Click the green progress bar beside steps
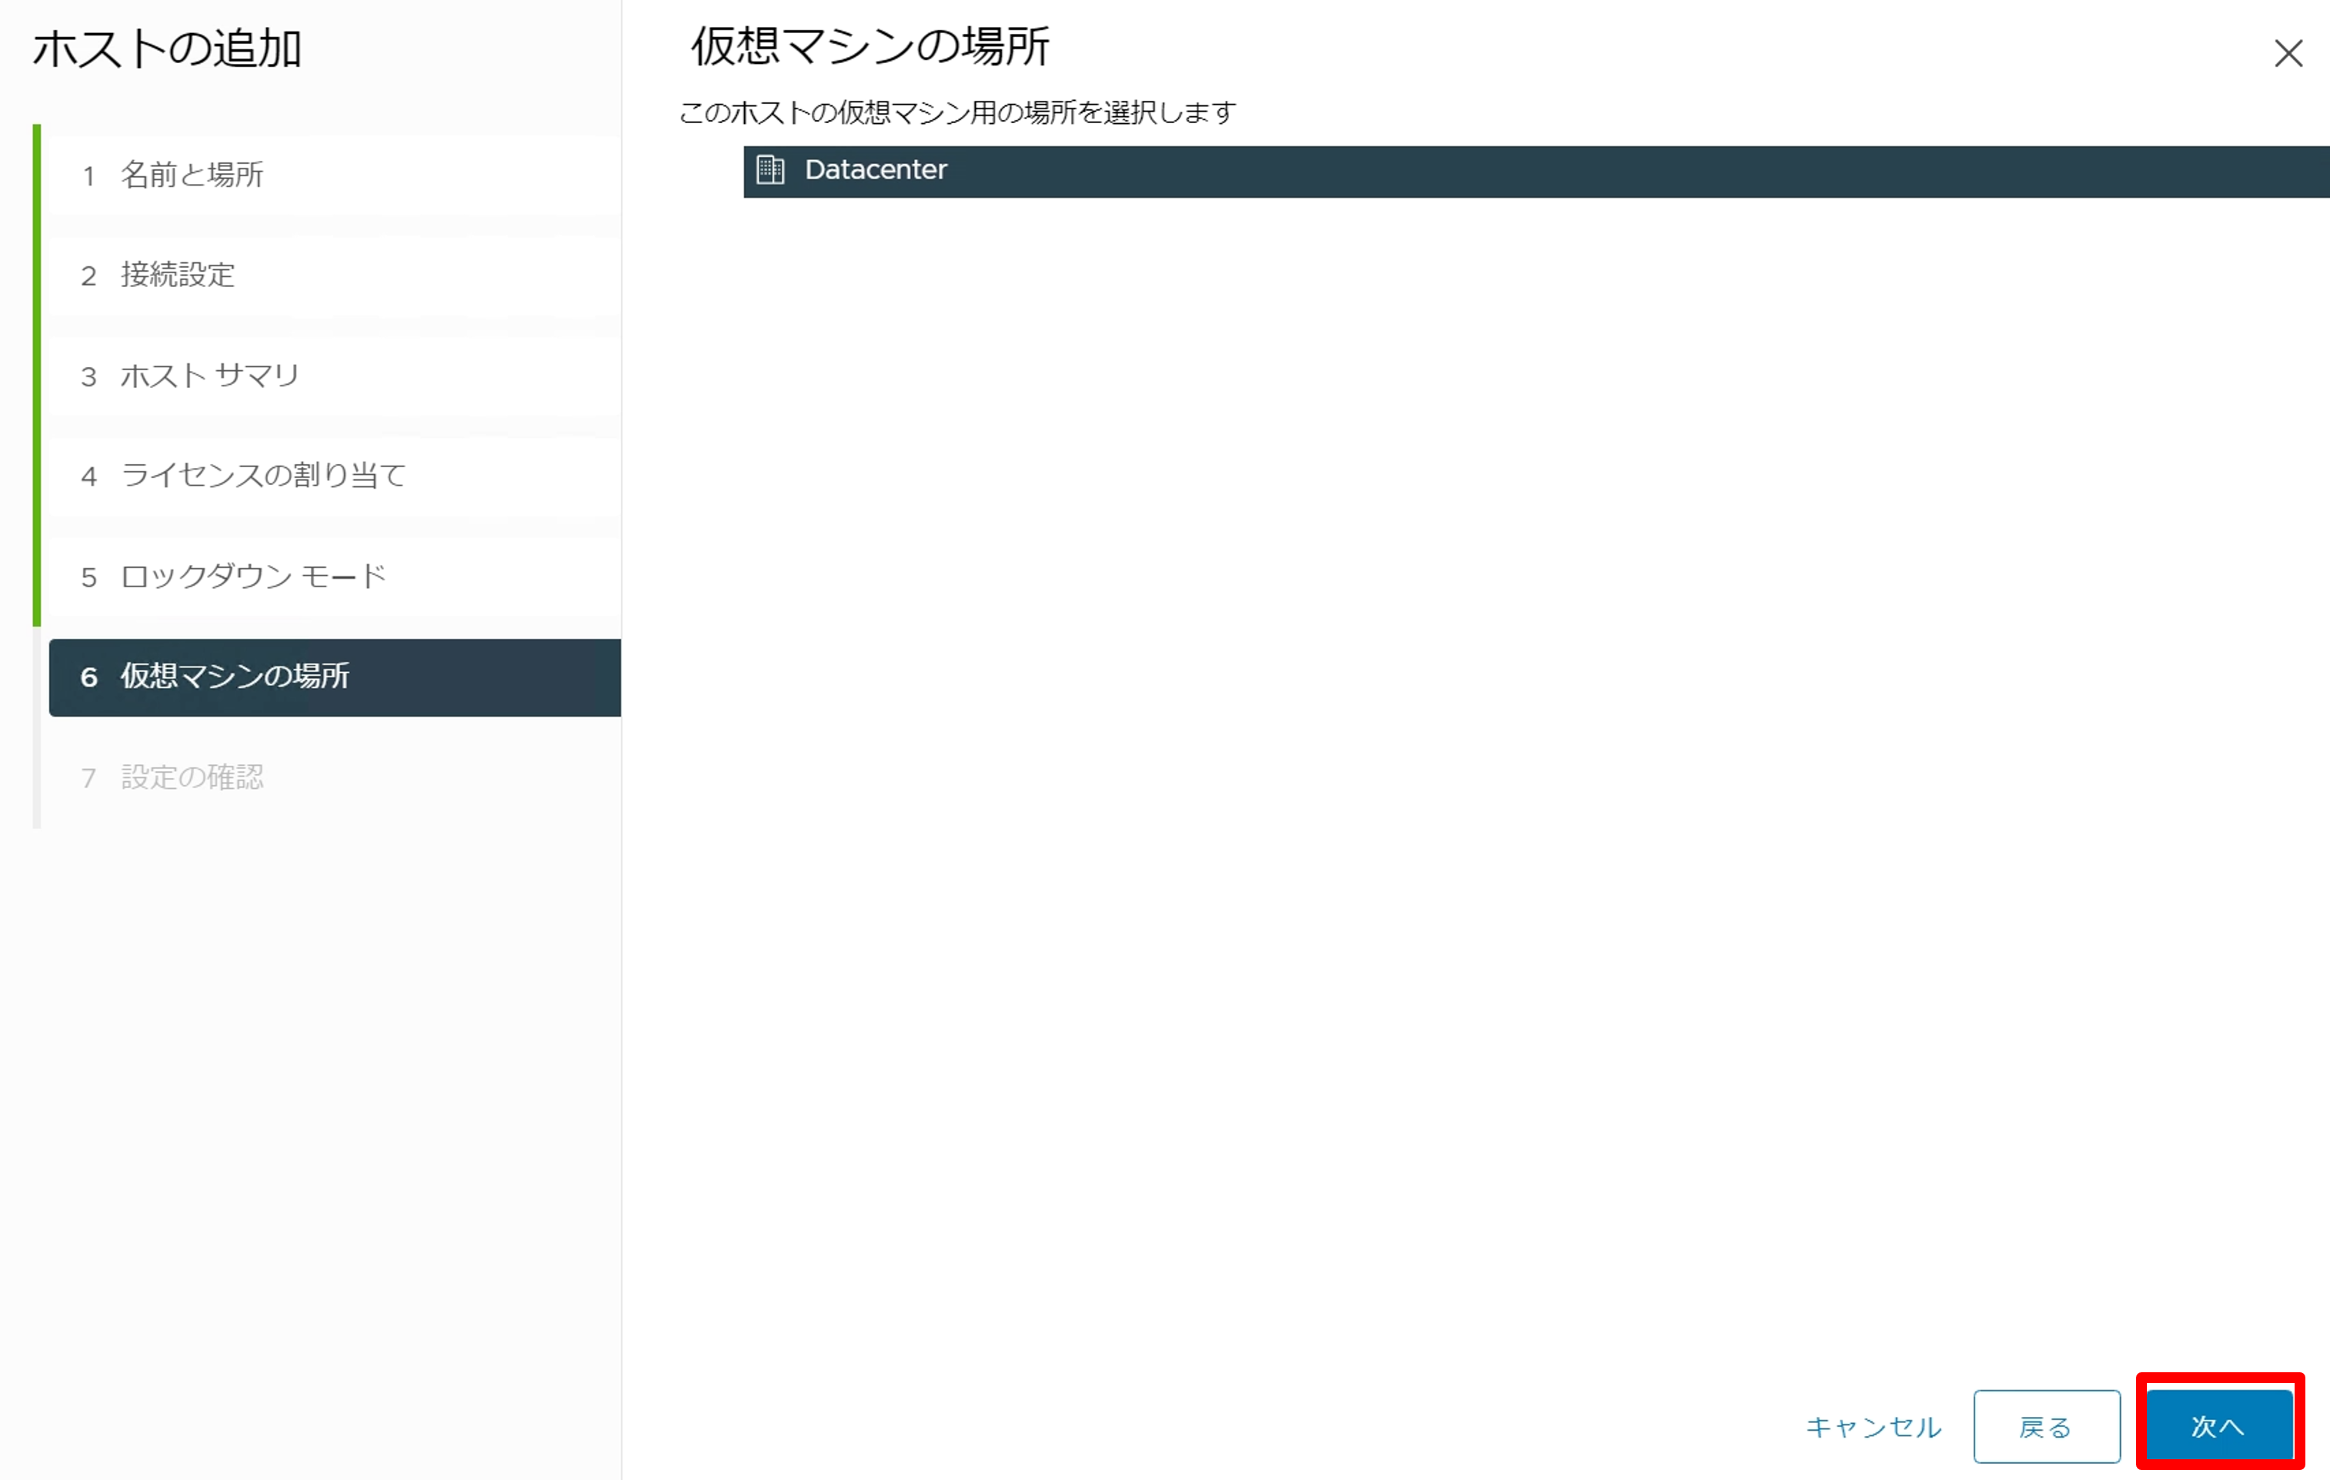2330x1480 pixels. (x=37, y=376)
